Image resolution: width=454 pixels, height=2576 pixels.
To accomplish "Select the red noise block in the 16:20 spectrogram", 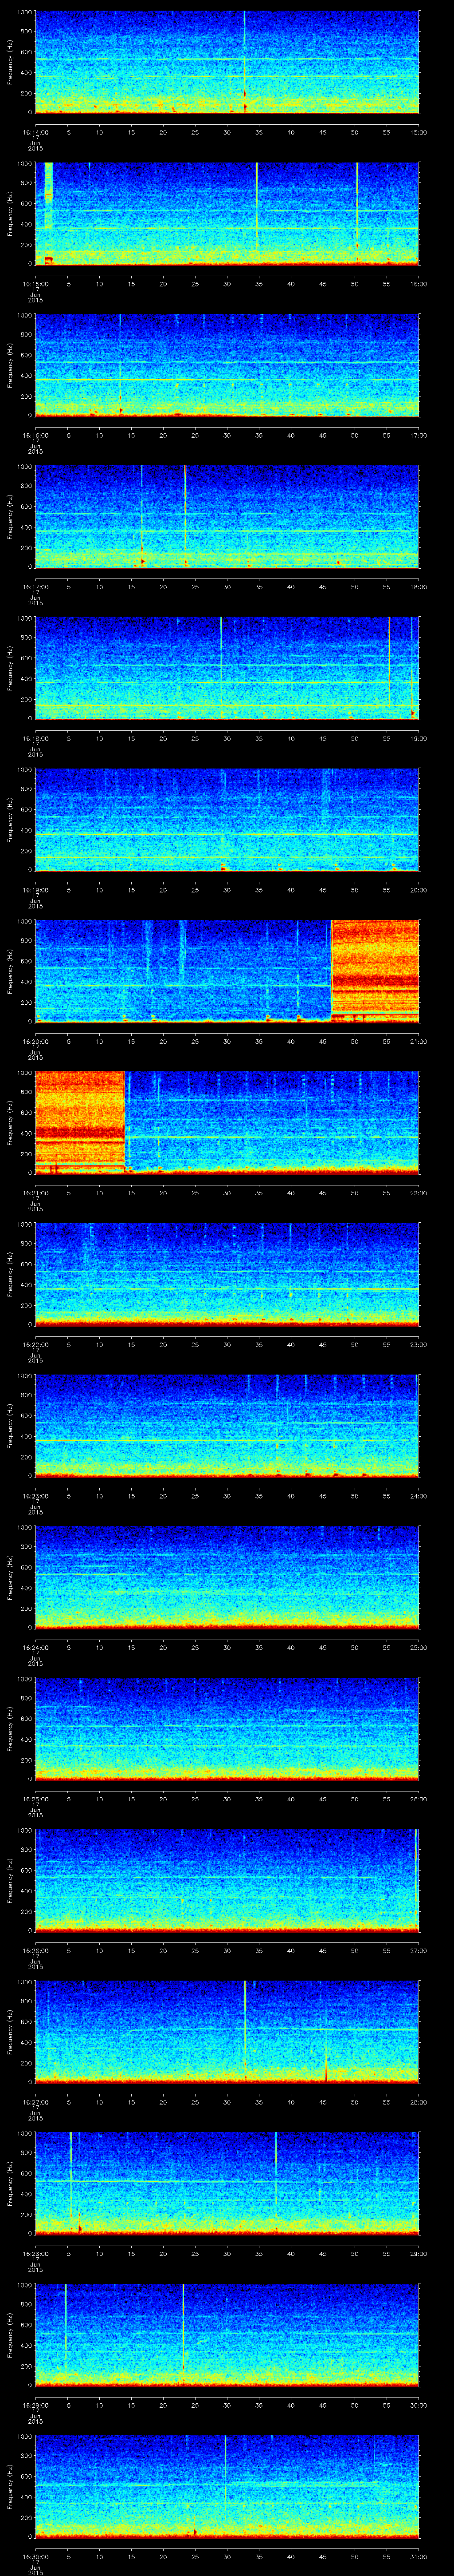I will (374, 969).
